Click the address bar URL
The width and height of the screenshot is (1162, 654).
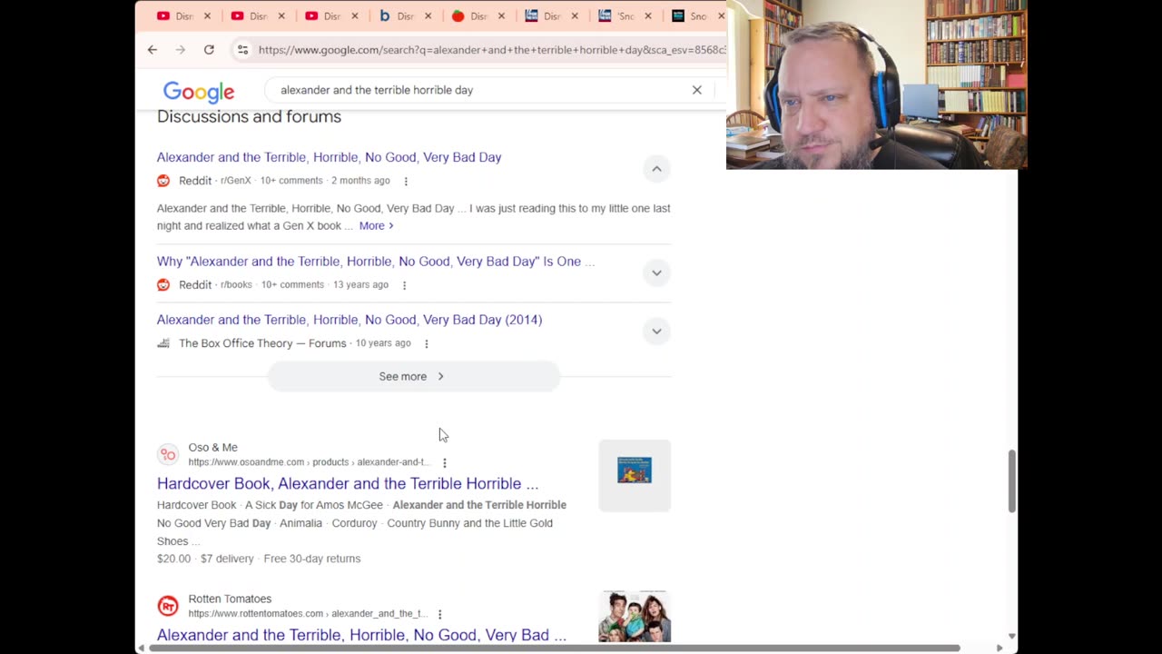point(491,50)
